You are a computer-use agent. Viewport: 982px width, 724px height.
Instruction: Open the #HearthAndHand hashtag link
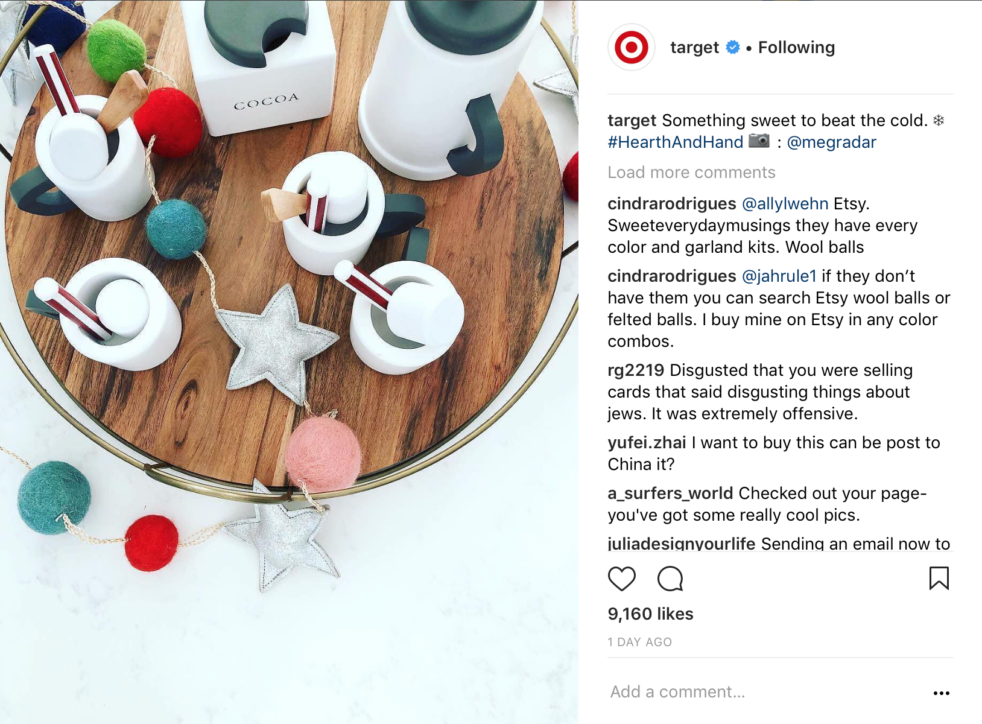tap(676, 142)
